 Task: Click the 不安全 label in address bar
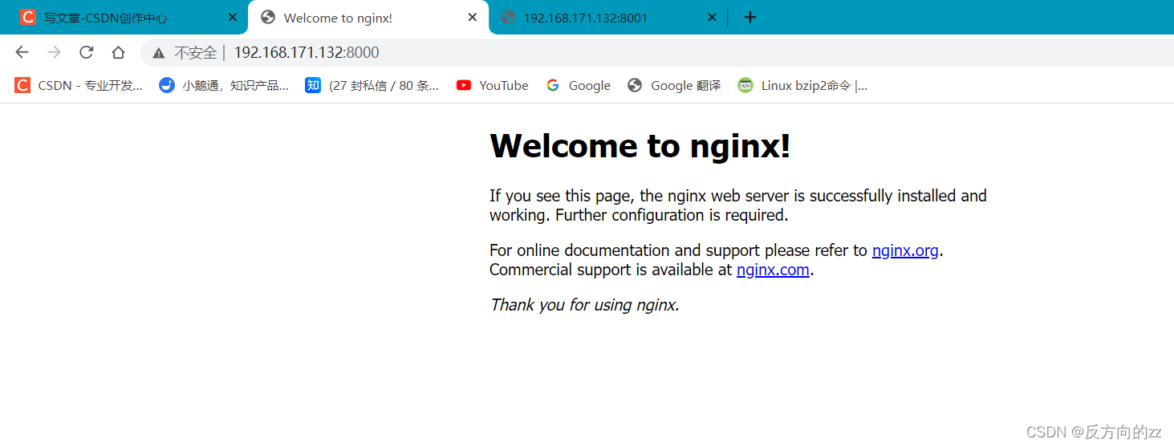196,53
